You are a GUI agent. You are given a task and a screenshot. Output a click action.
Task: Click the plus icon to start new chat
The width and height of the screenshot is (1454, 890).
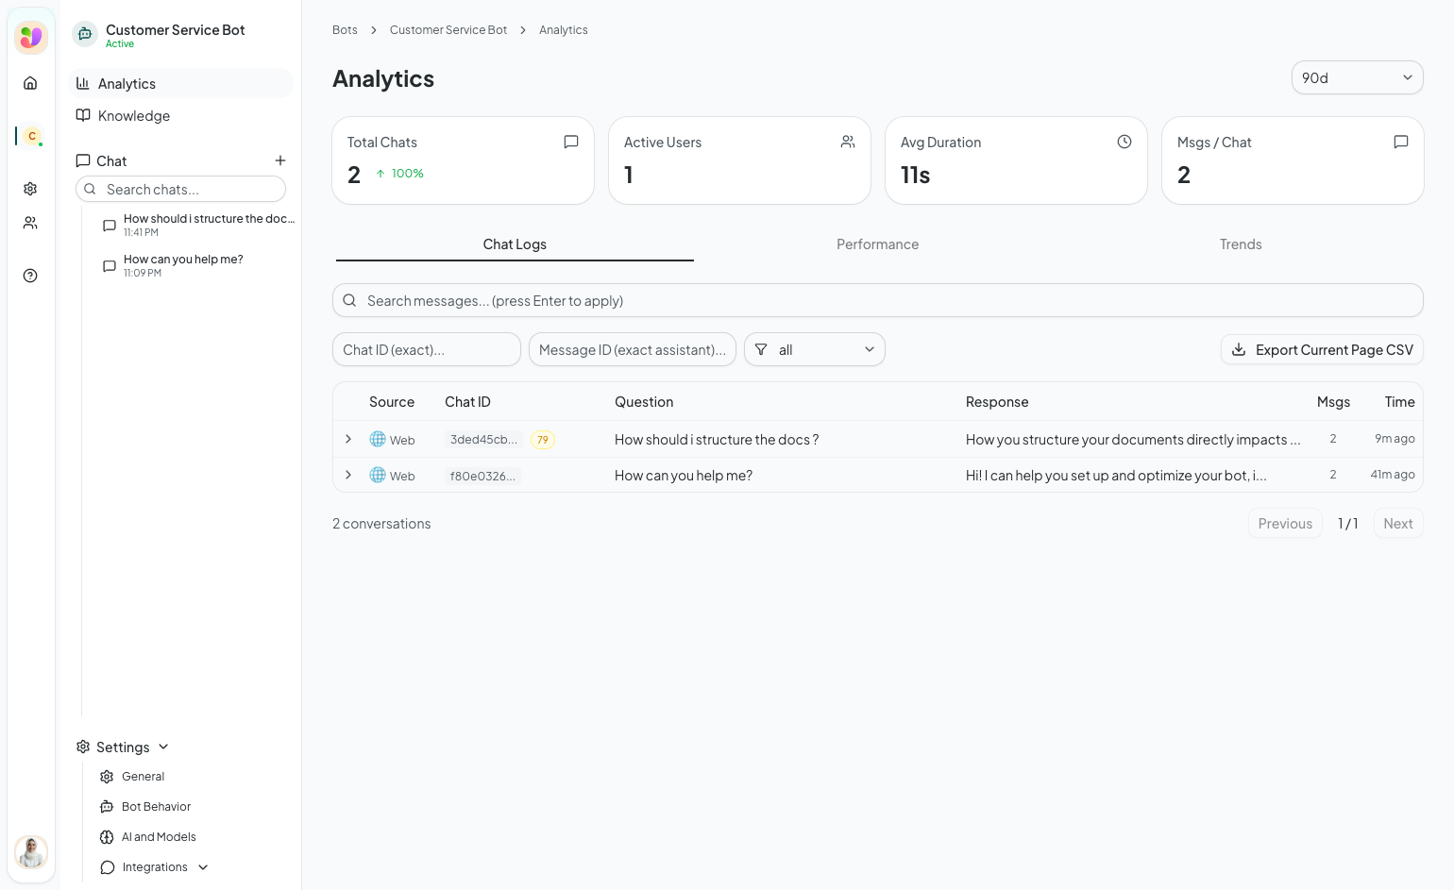point(280,160)
